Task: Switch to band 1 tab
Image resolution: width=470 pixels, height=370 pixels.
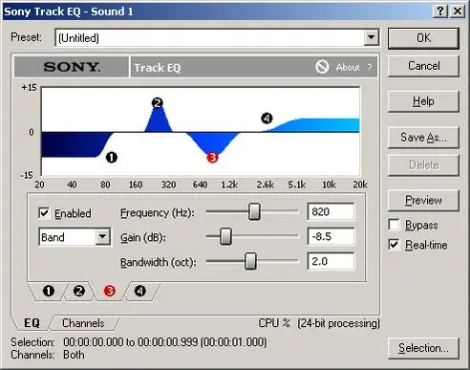Action: pos(49,291)
